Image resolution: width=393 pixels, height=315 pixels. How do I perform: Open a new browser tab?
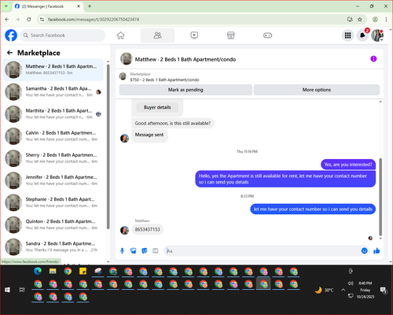90,6
